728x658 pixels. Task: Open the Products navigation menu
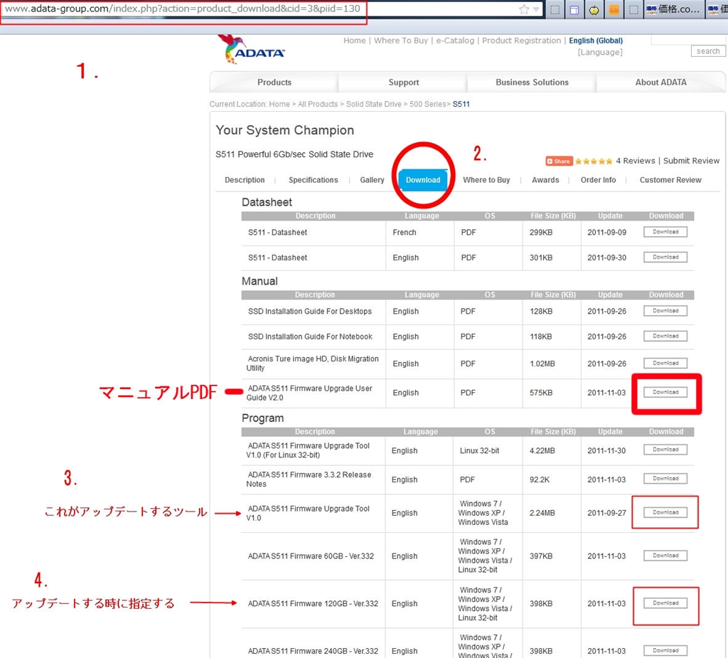[x=274, y=83]
